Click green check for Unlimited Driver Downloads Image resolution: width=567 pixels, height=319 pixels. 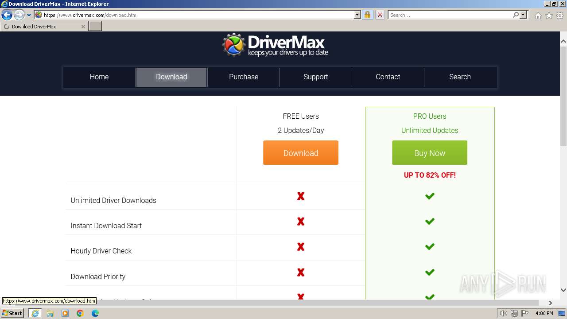click(430, 196)
